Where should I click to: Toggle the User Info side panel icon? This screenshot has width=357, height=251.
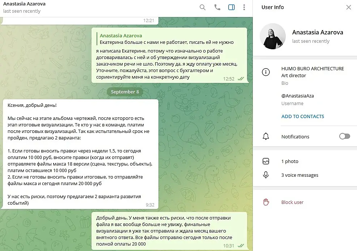tap(231, 7)
